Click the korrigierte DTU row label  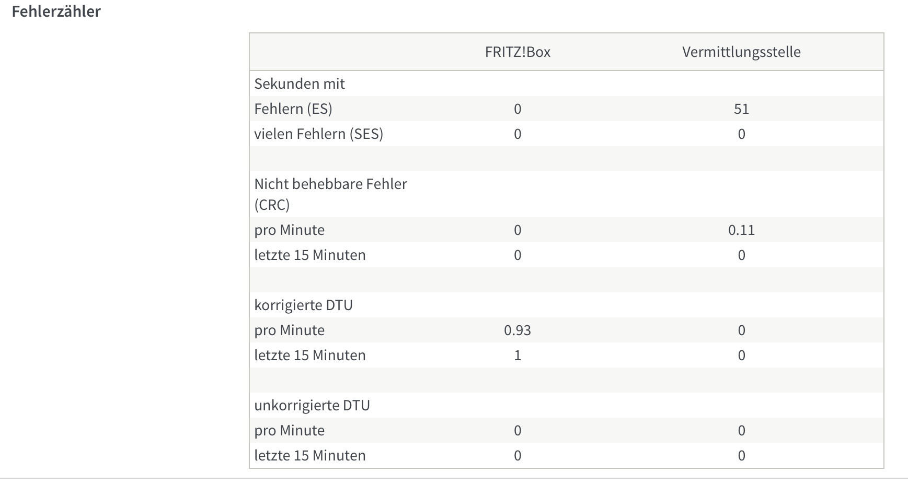(x=304, y=305)
